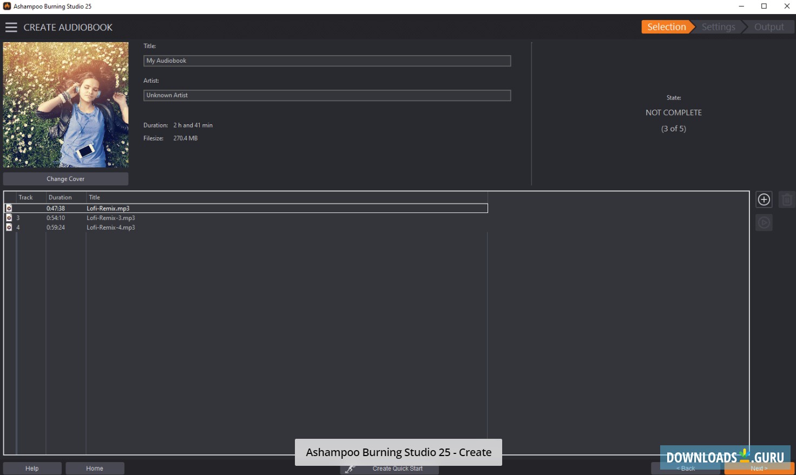The width and height of the screenshot is (796, 475).
Task: Click the Change Cover button
Action: tap(65, 179)
